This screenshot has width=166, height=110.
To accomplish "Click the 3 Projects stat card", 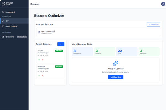I will click(105, 52).
